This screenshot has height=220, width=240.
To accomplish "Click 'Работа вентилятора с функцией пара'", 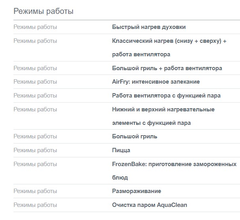I will tap(166, 96).
